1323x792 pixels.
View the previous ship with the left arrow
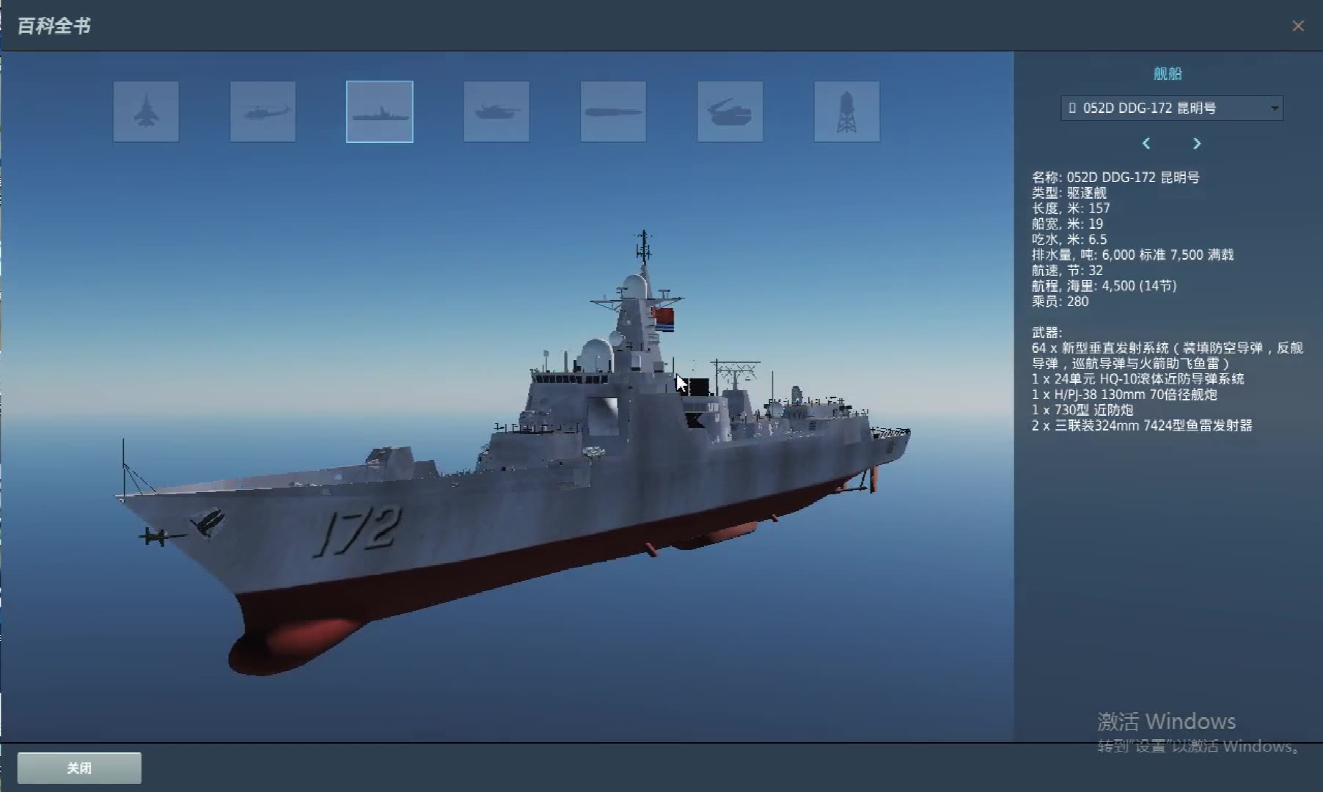tap(1146, 144)
